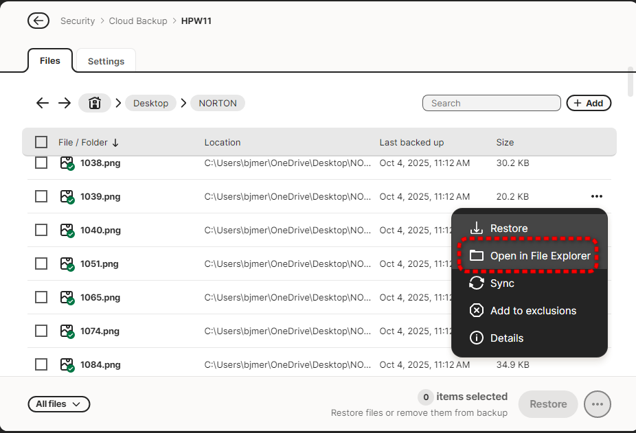636x433 pixels.
Task: Expand the All files filter dropdown
Action: (x=58, y=404)
